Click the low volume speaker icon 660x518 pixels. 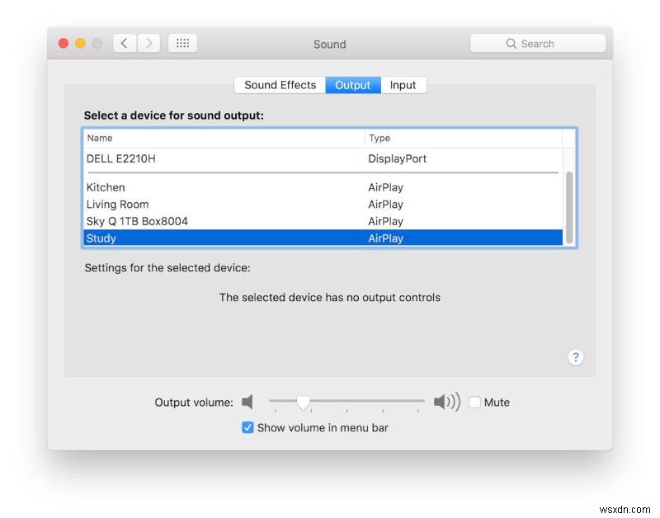(x=247, y=402)
